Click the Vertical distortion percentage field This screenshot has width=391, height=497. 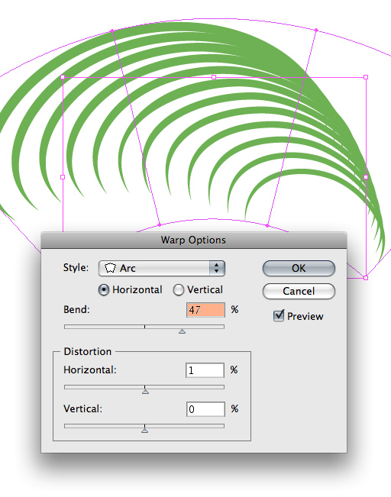205,409
